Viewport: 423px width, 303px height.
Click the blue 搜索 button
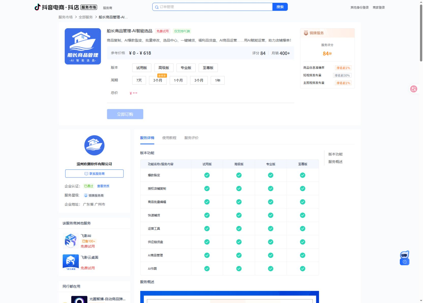pyautogui.click(x=280, y=7)
